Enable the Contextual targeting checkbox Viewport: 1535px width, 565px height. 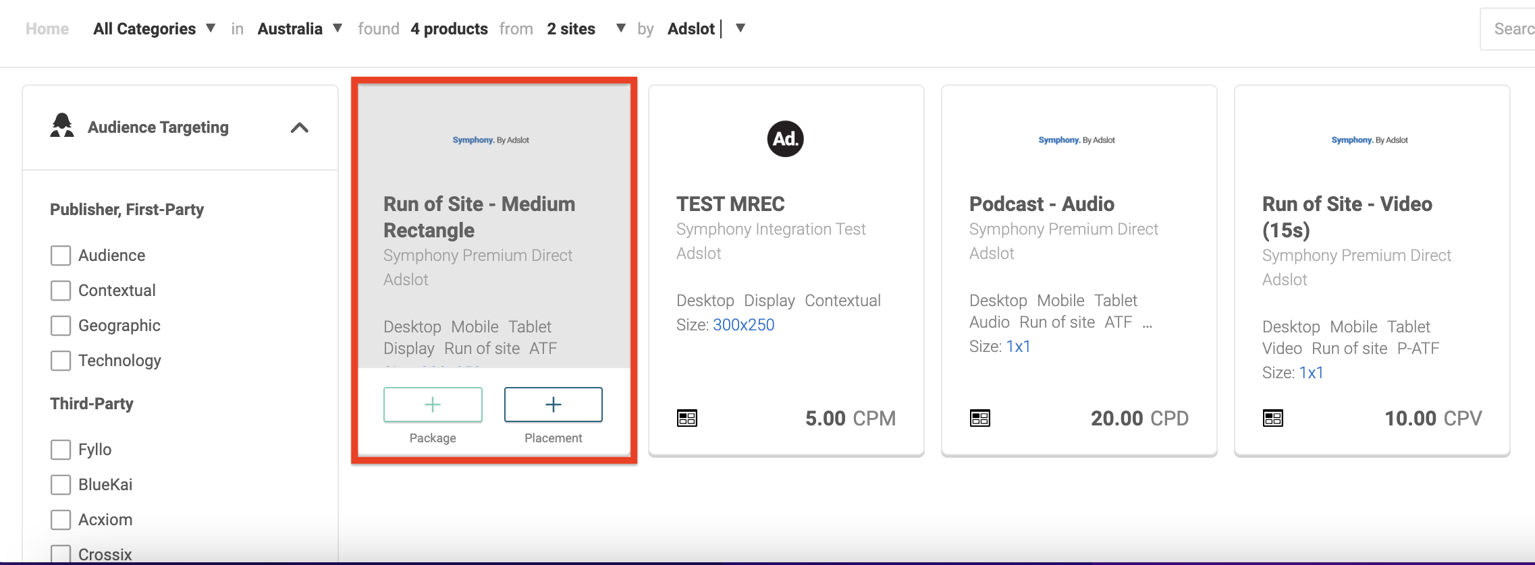61,291
